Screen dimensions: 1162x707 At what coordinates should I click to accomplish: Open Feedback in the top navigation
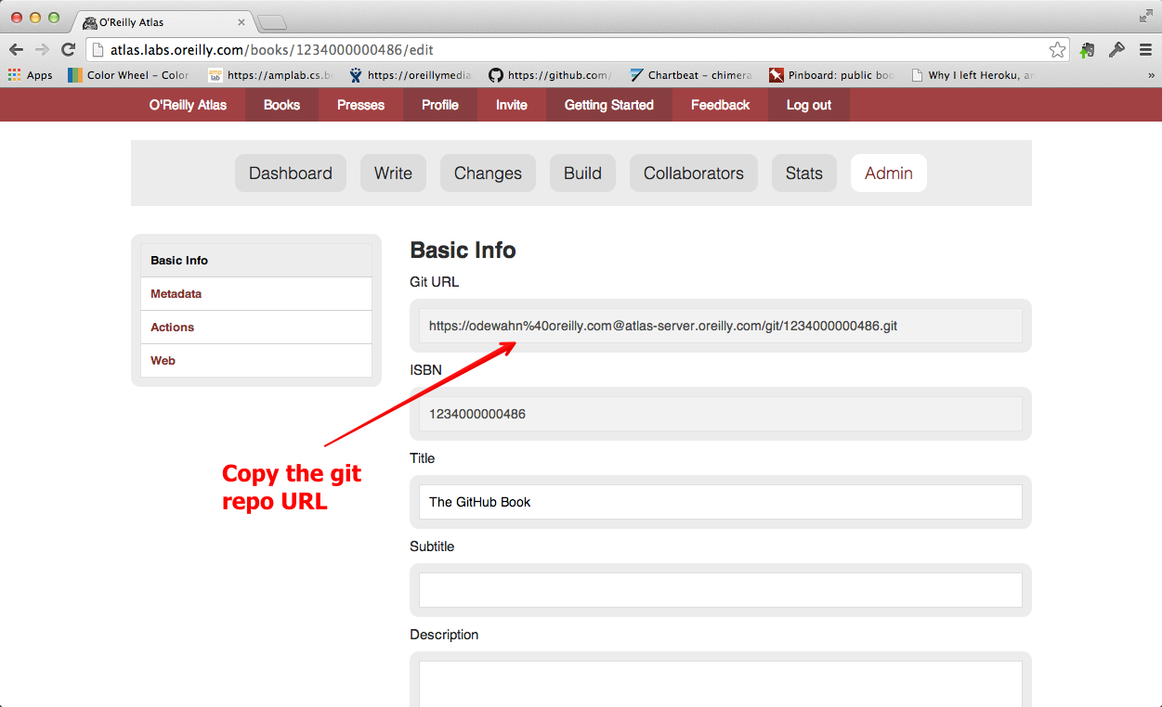click(720, 105)
